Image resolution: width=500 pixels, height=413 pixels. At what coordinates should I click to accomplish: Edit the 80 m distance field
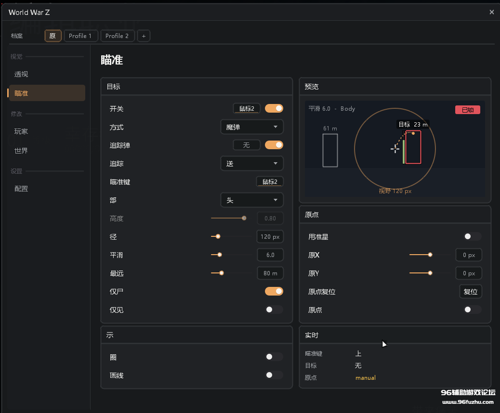tap(270, 273)
